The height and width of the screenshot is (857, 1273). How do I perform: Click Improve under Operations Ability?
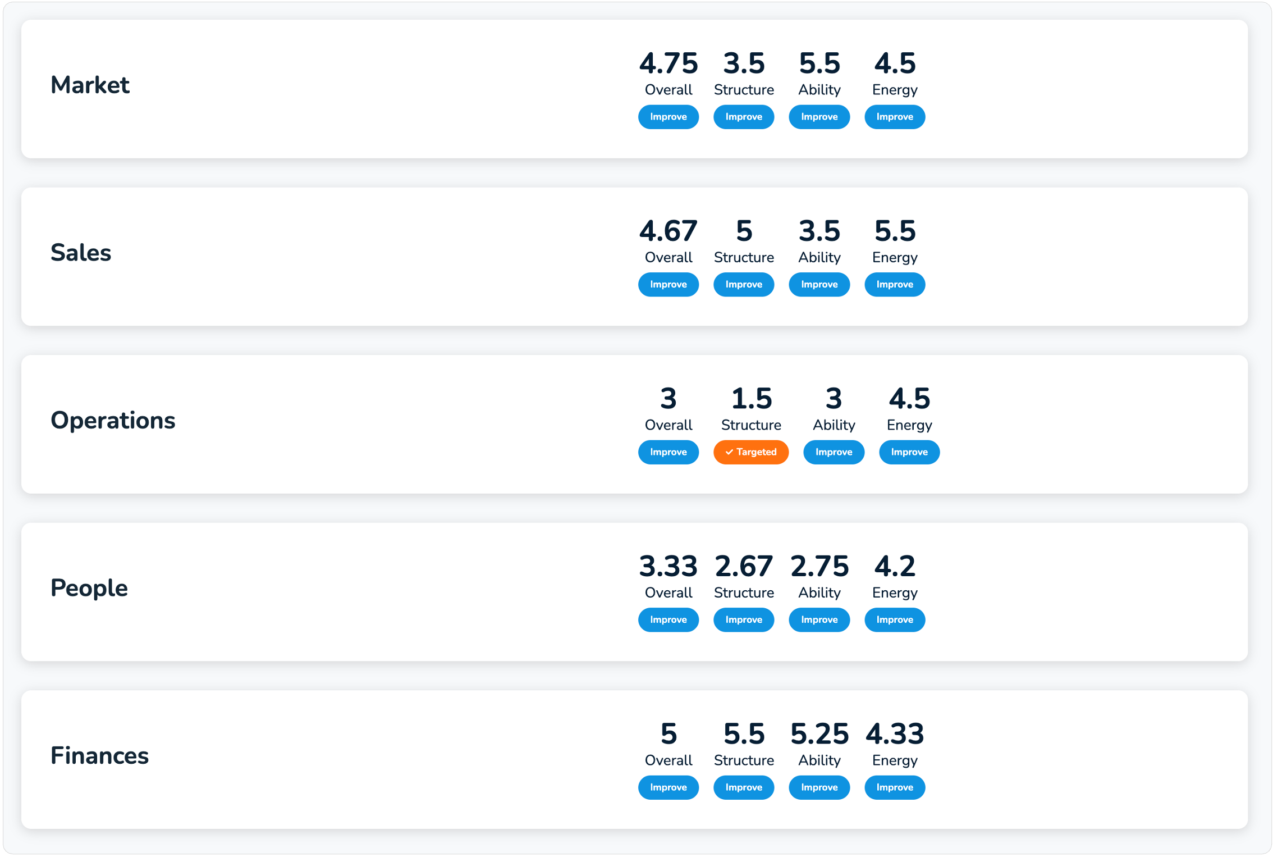[834, 452]
